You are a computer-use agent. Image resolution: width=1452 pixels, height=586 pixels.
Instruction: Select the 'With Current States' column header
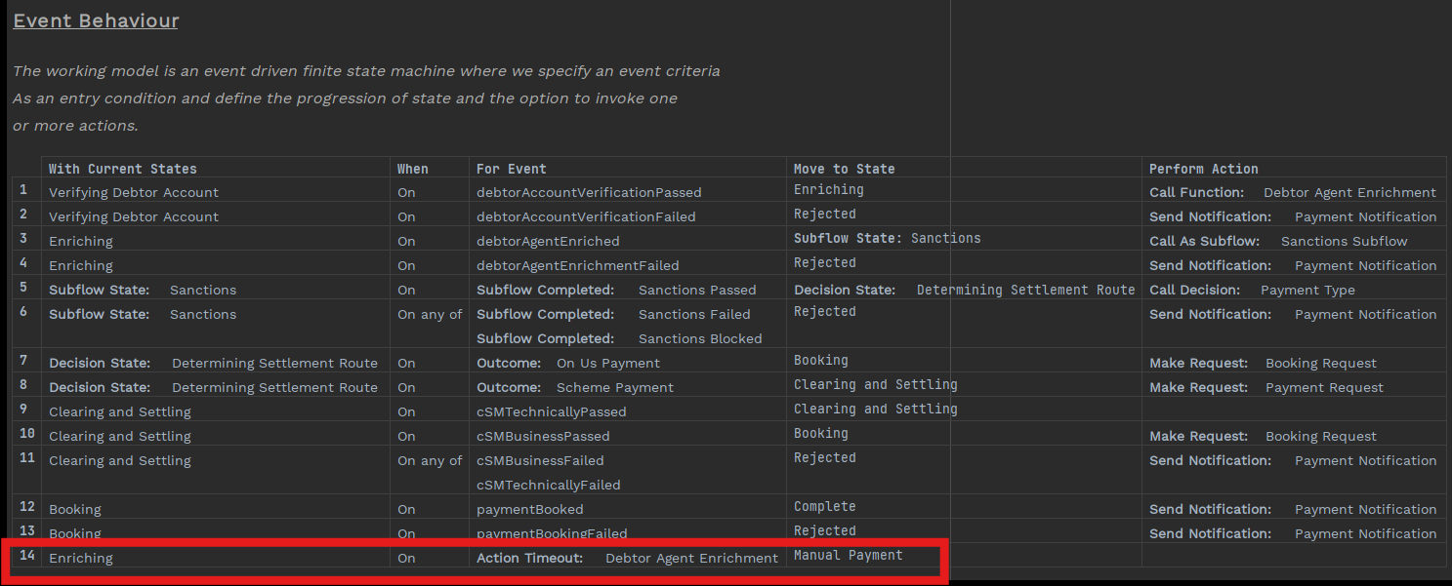(122, 169)
